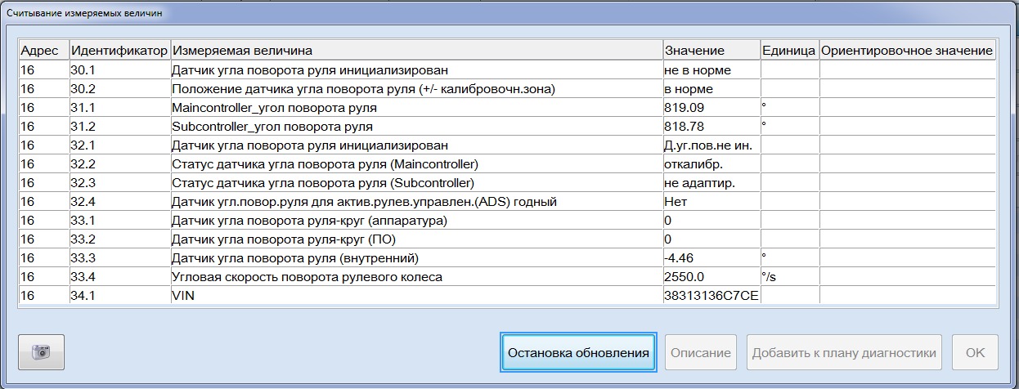Screen dimensions: 1019x389
Task: Click Датчик угла поворота руля-круг (аппаратура)
Action: [x=416, y=221]
